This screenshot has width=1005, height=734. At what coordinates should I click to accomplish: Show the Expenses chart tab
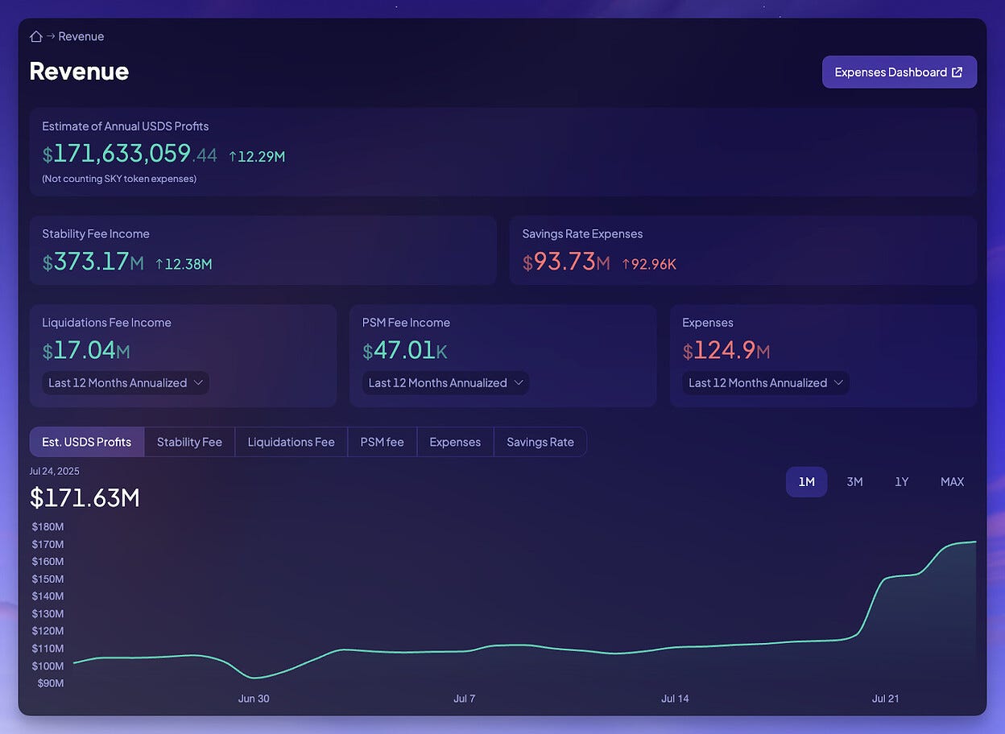[455, 442]
